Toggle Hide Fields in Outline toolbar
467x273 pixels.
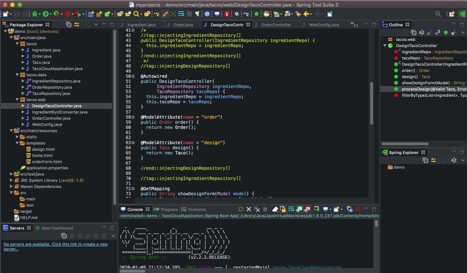(430, 33)
